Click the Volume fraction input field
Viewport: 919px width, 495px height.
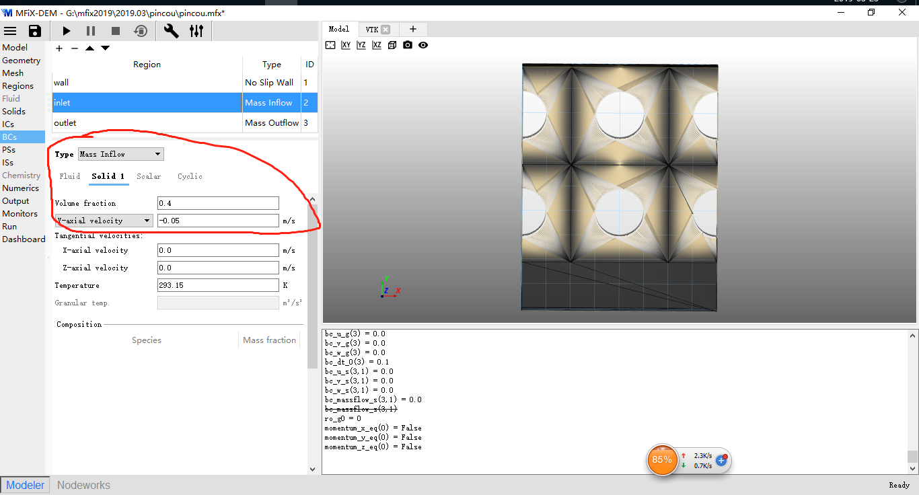coord(217,203)
